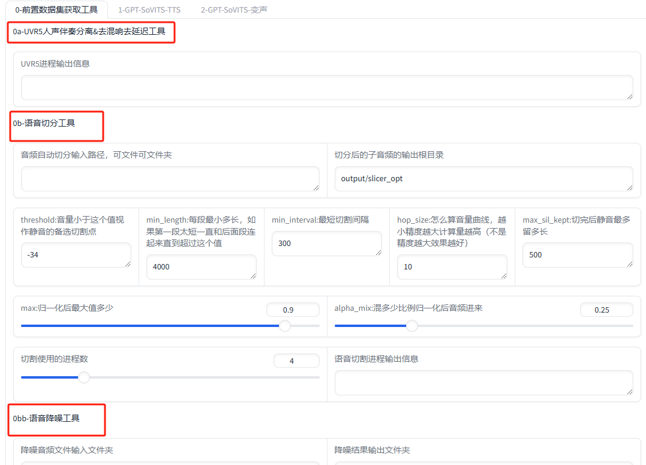Click the 降噪结果输出文件夹 label
Viewport: 646px width, 465px height.
point(372,450)
